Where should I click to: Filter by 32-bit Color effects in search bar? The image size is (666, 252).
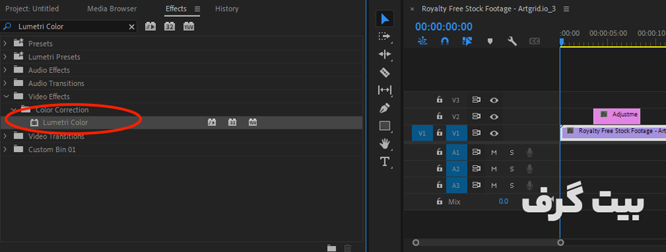[169, 27]
